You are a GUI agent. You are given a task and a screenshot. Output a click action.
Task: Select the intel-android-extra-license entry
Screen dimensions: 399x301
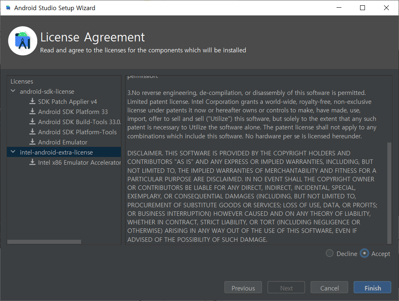56,152
